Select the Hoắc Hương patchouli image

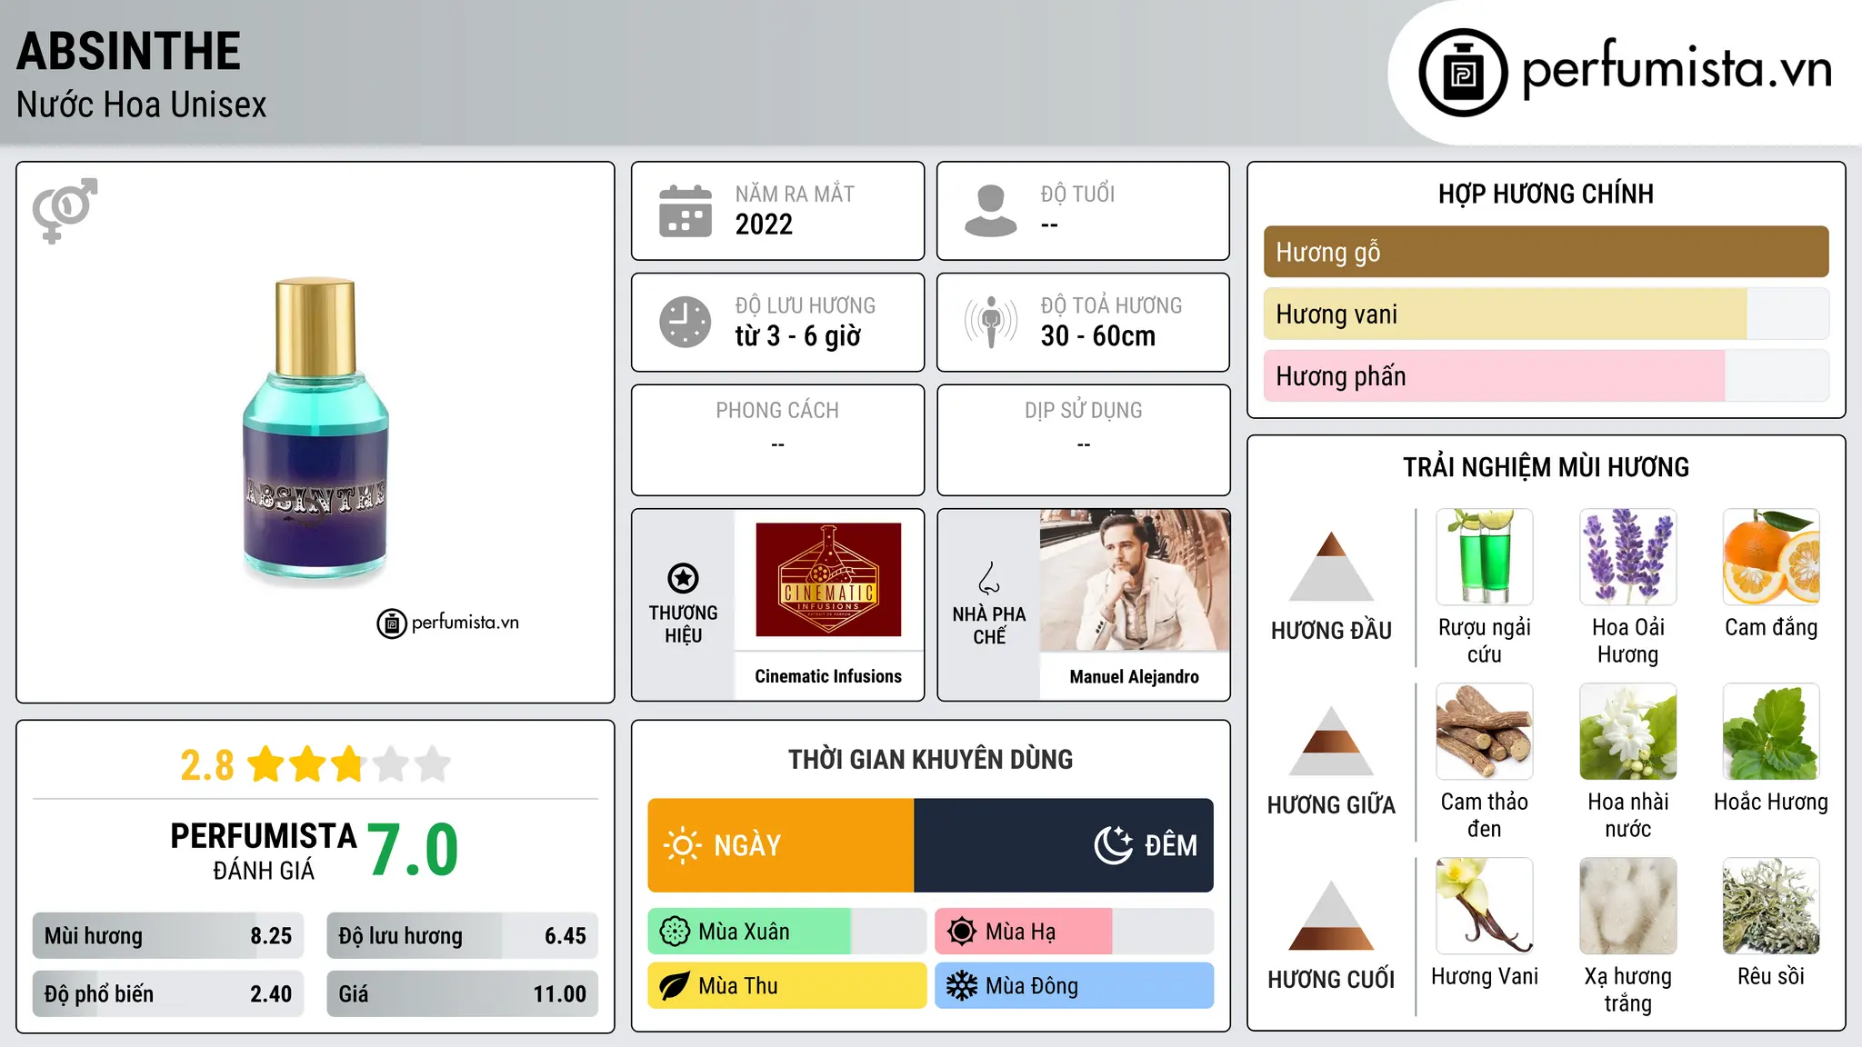pyautogui.click(x=1771, y=732)
